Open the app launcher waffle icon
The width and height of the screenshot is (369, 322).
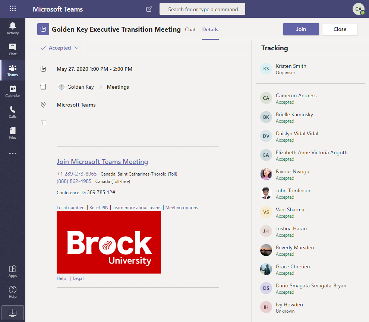click(13, 9)
